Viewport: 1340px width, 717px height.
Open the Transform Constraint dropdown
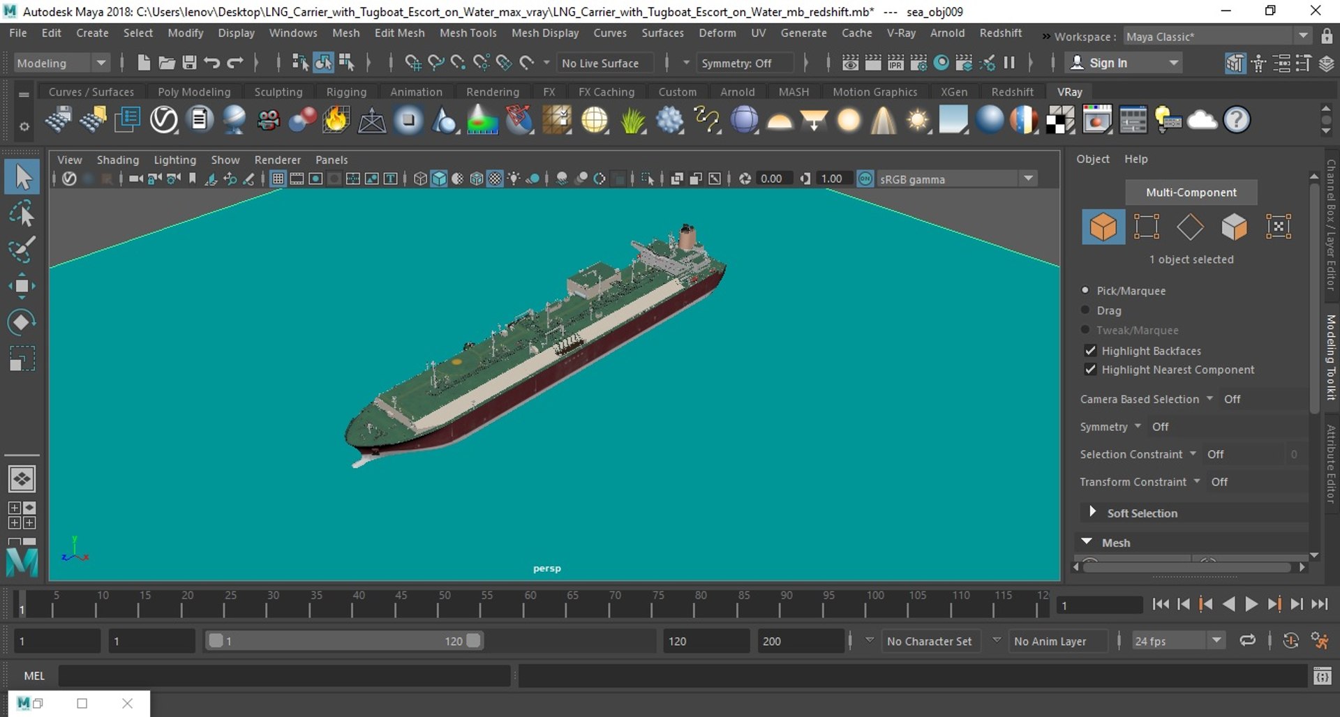point(1197,481)
